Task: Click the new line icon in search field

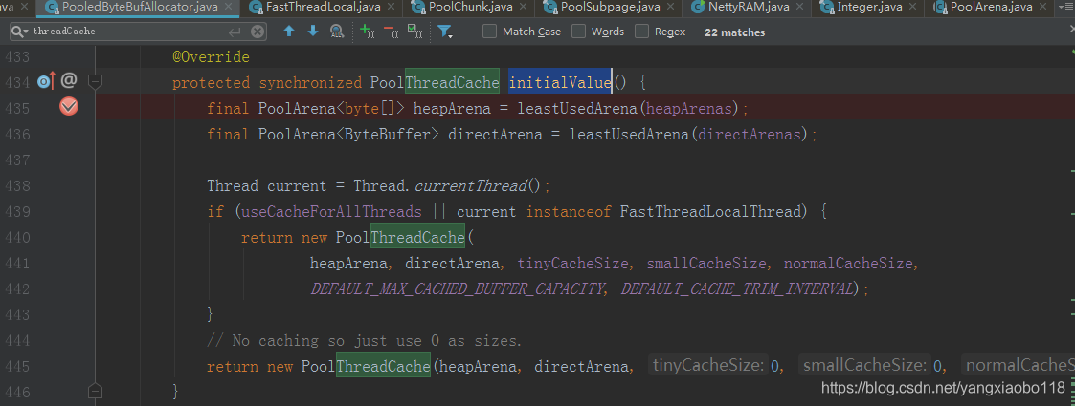Action: 235,32
